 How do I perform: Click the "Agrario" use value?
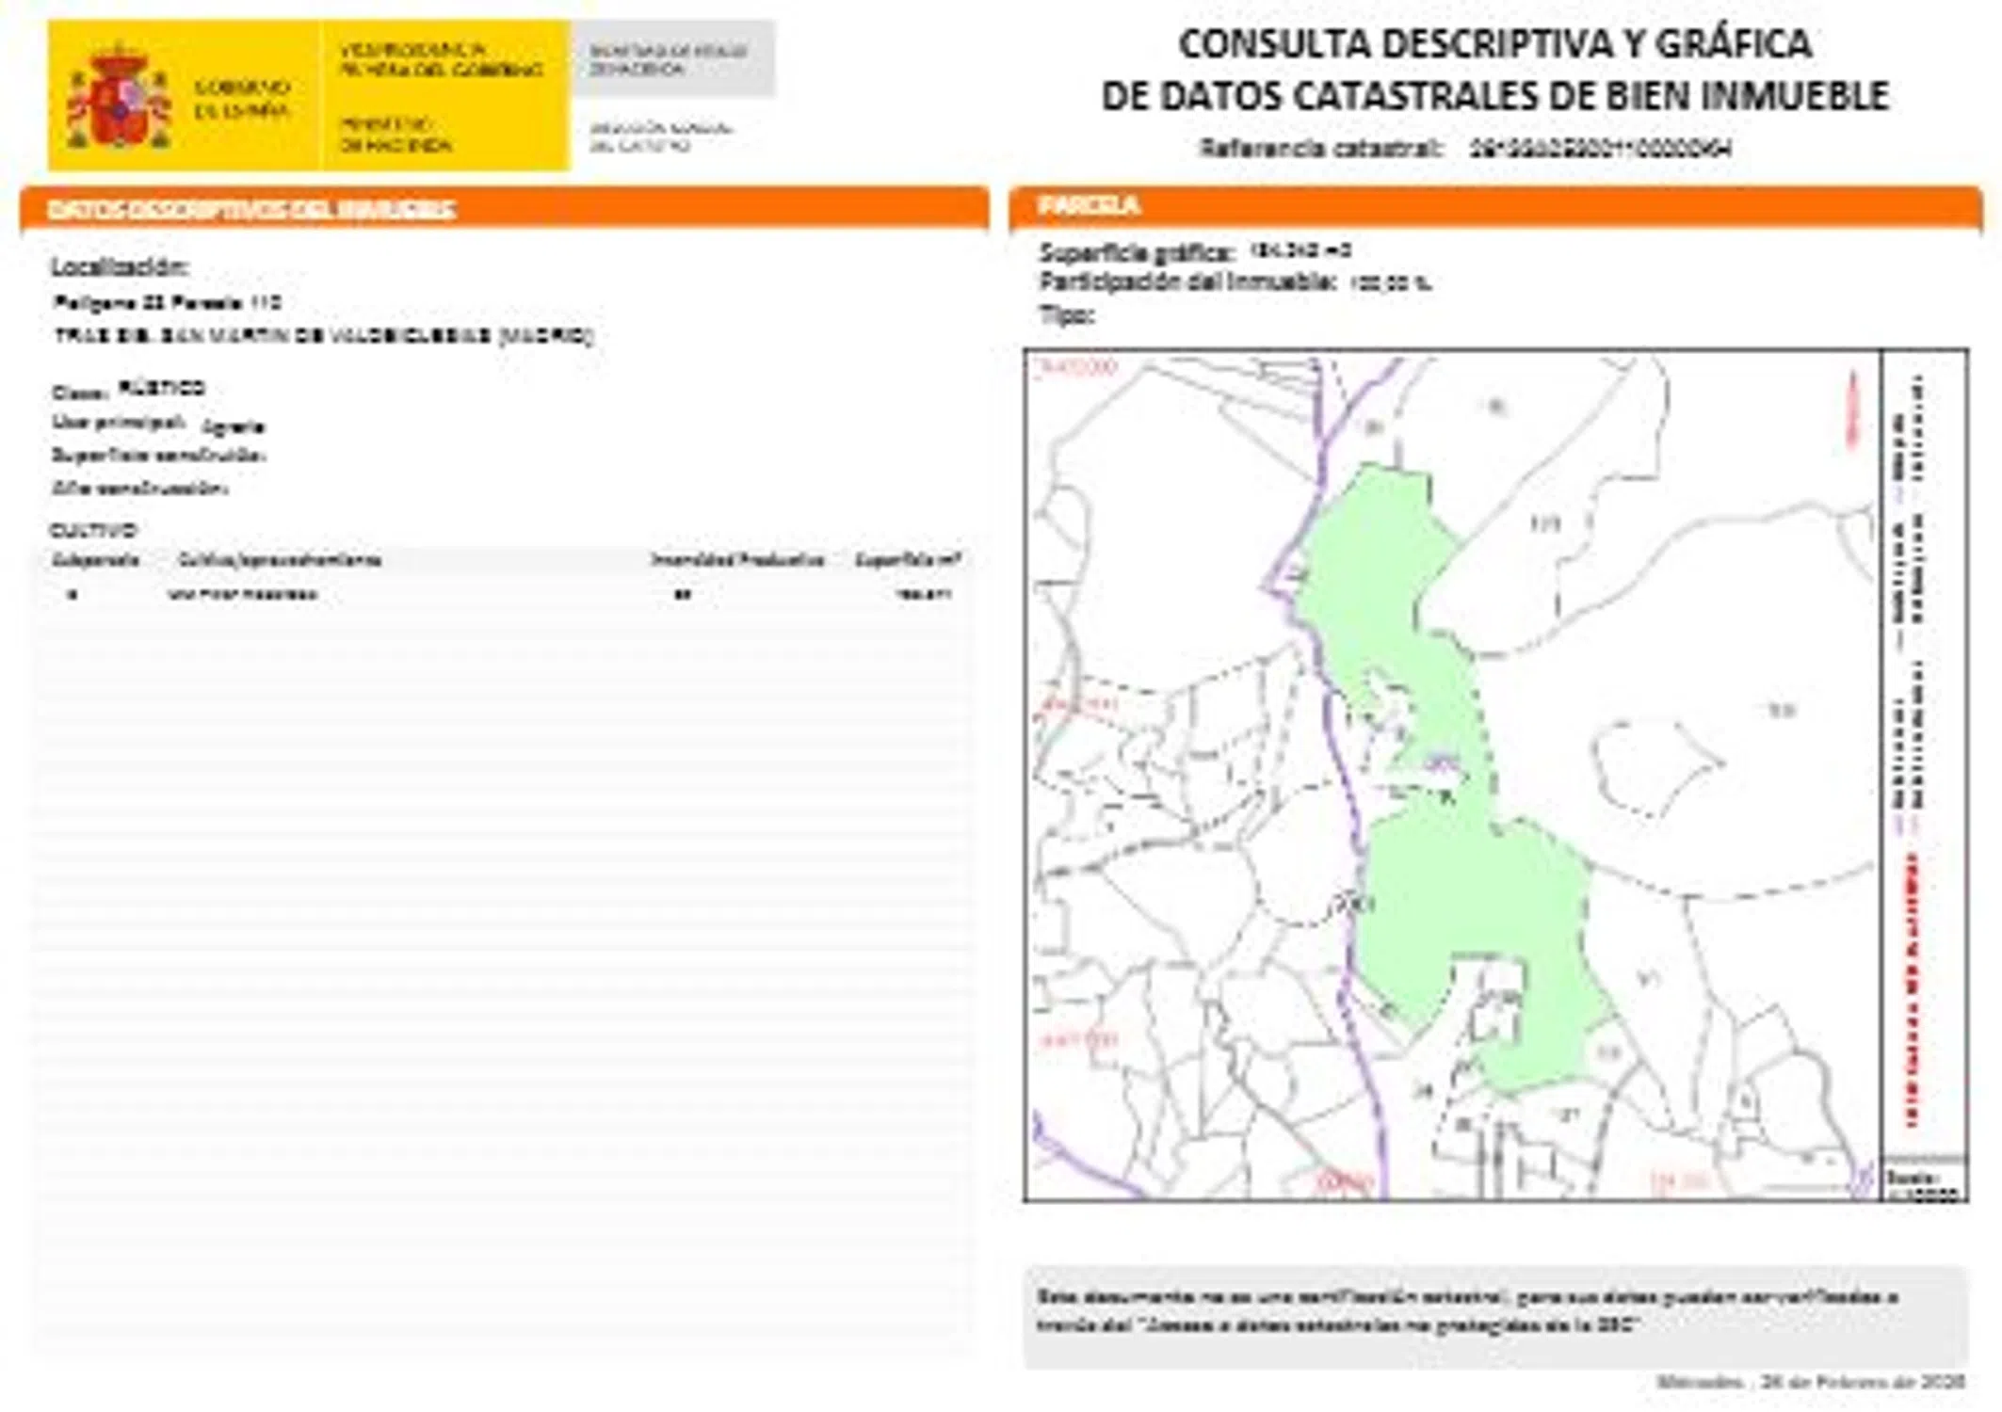coord(233,426)
